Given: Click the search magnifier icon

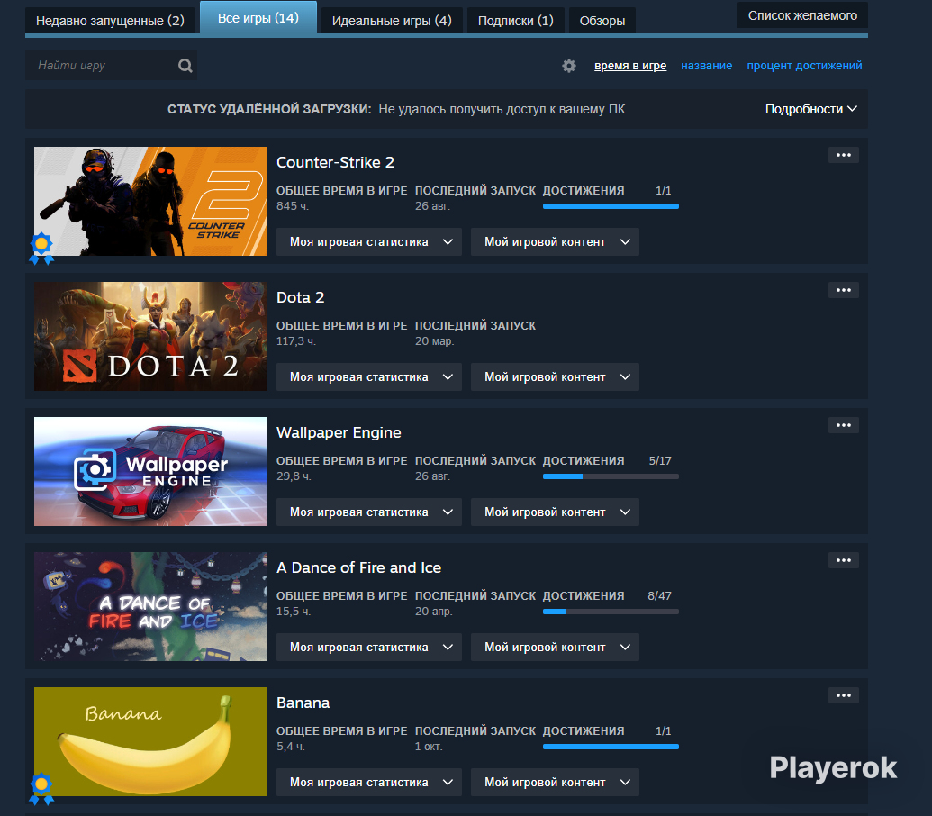Looking at the screenshot, I should click(185, 66).
